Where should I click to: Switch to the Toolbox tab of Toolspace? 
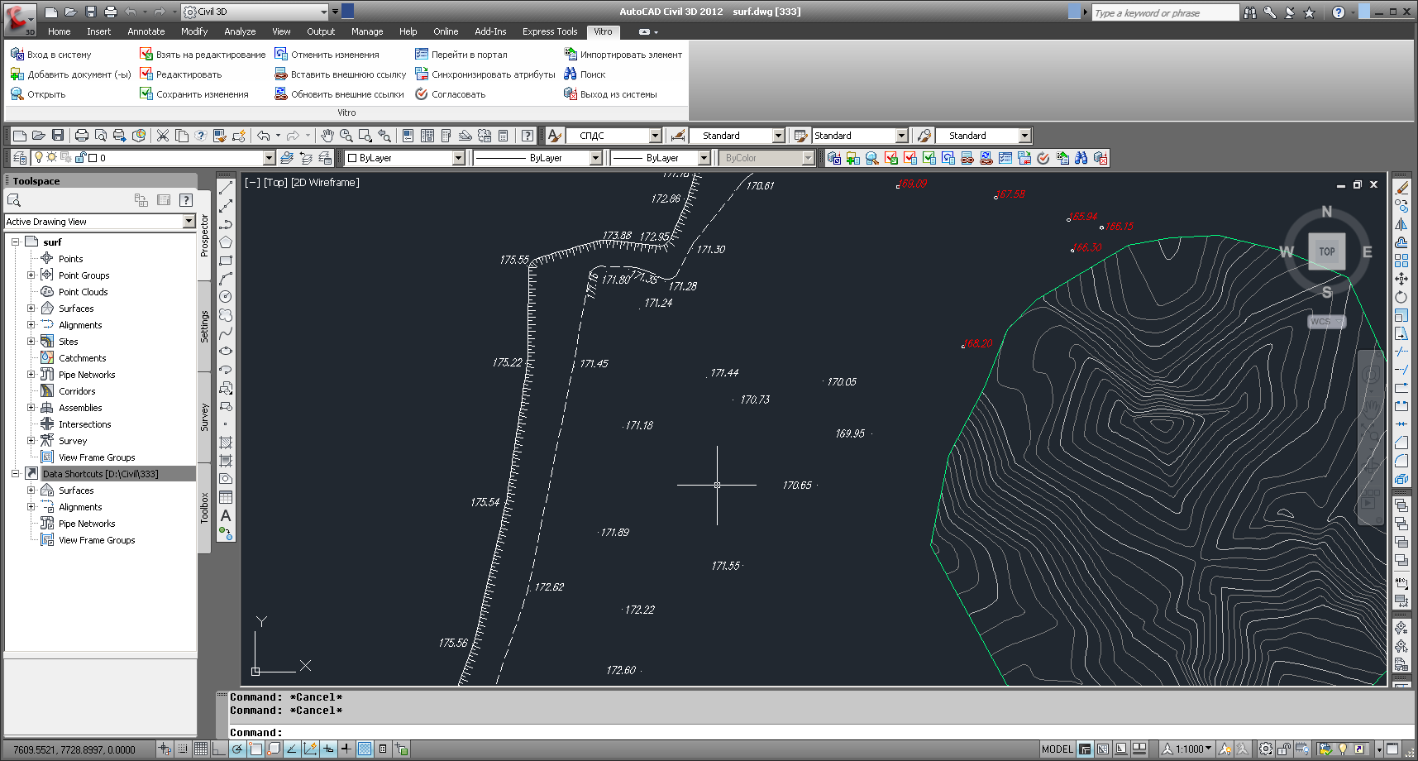click(204, 508)
